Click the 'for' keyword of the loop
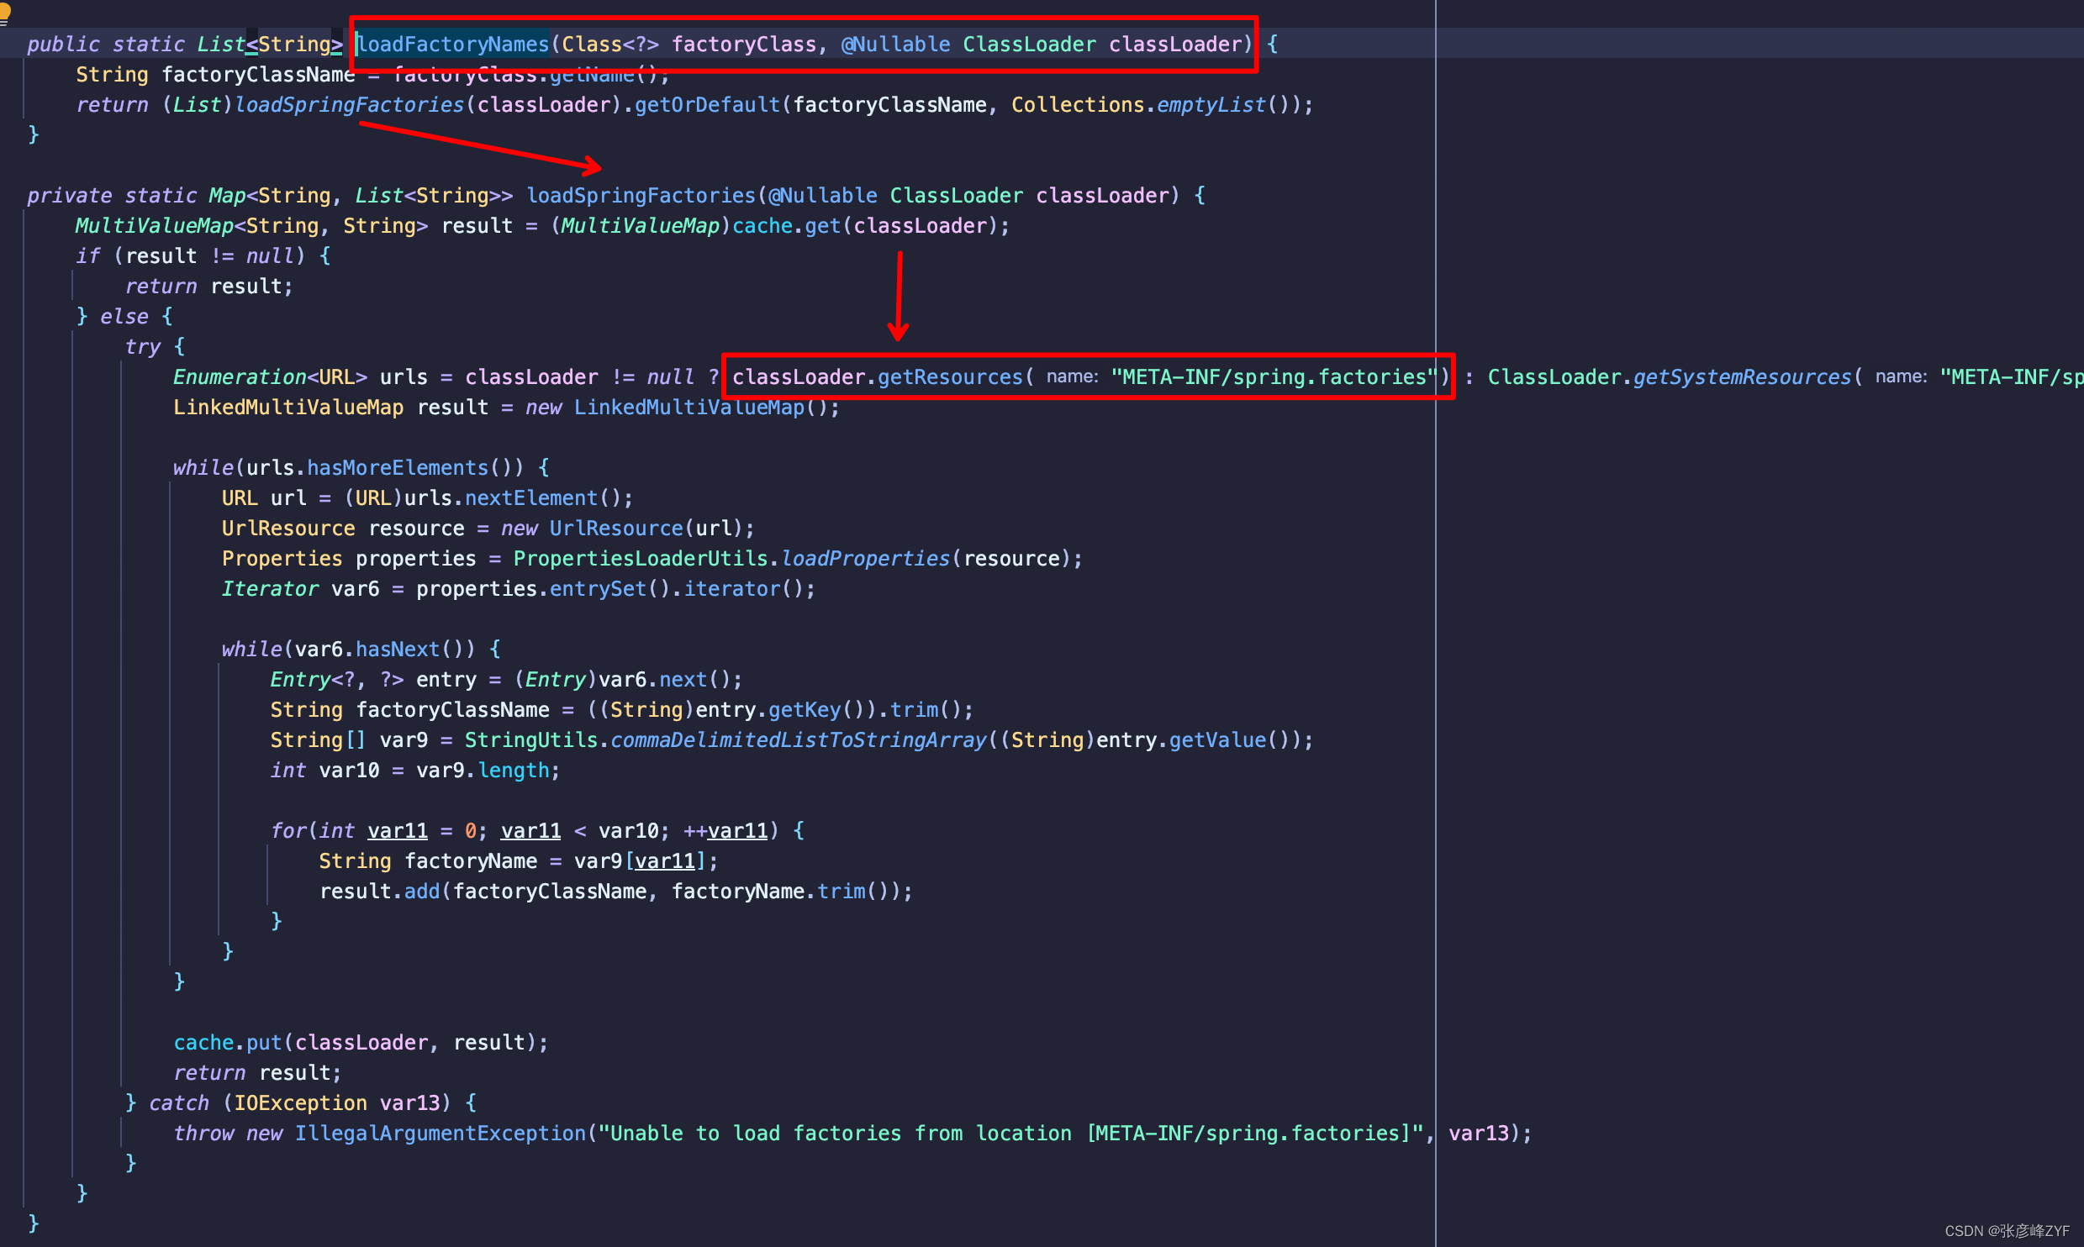 pyautogui.click(x=288, y=830)
